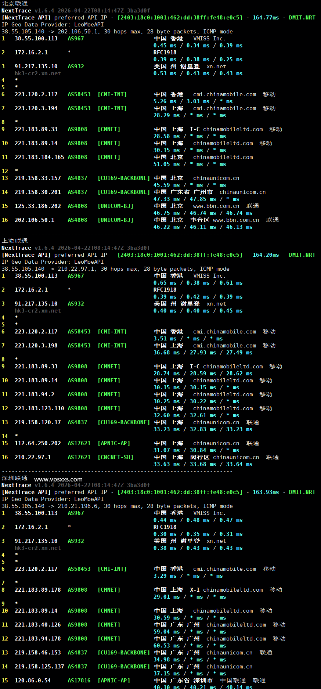Select hop IP 112.64.250.202
Screen dimensions: 321x689
tap(38, 443)
